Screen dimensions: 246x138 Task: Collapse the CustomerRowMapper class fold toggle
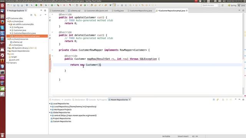click(52, 50)
